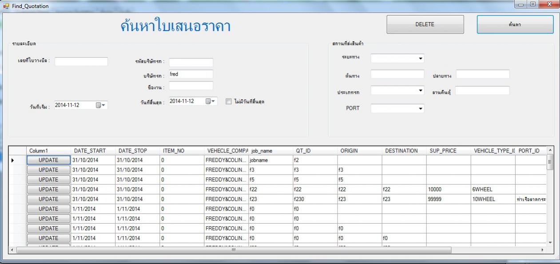The width and height of the screenshot is (560, 264).
Task: Select the row header with the arrow marker
Action: (x=17, y=160)
